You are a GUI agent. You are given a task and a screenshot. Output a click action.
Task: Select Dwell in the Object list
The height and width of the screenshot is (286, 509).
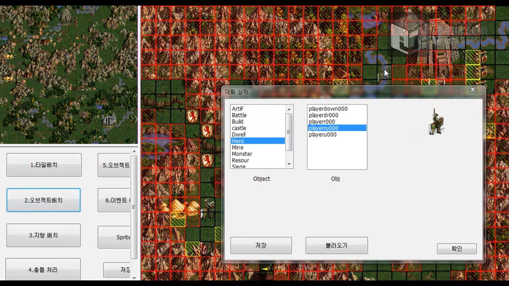[258, 134]
